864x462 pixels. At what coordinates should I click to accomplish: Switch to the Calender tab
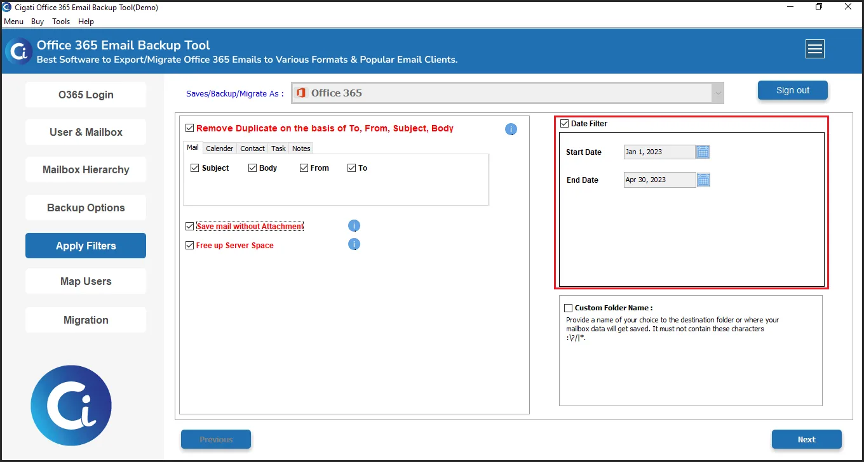(x=220, y=148)
